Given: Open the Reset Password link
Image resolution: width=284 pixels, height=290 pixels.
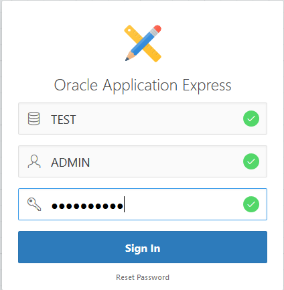Looking at the screenshot, I should tap(143, 277).
